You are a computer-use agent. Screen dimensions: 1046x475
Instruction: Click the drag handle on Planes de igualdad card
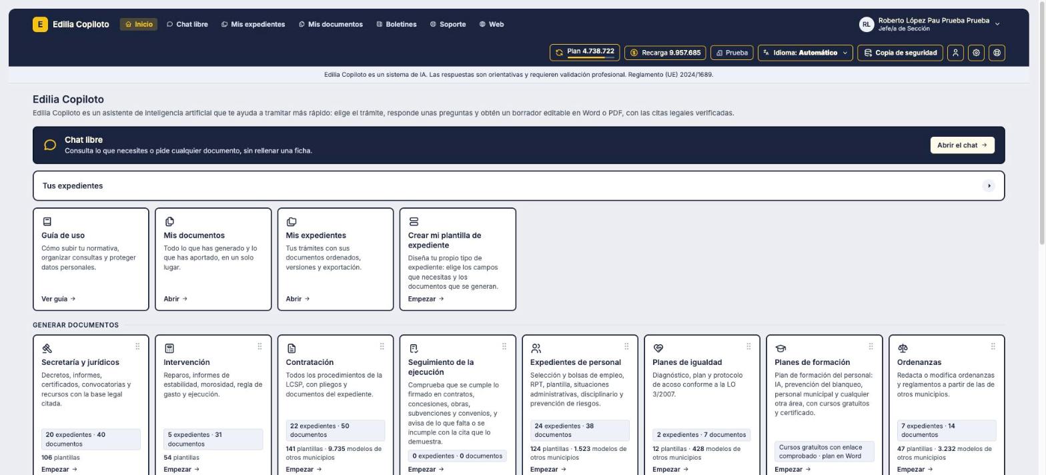pos(748,346)
